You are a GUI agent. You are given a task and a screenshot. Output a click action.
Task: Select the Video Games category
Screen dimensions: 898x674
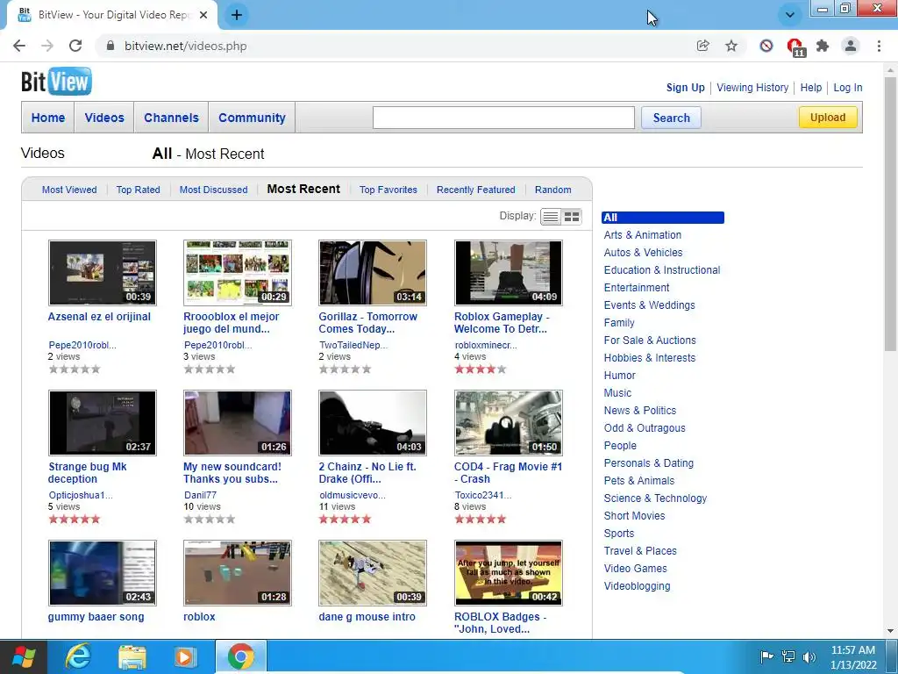click(635, 569)
